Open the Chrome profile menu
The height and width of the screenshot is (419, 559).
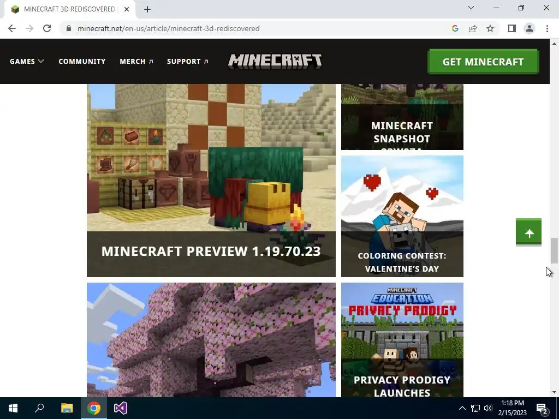(x=530, y=28)
